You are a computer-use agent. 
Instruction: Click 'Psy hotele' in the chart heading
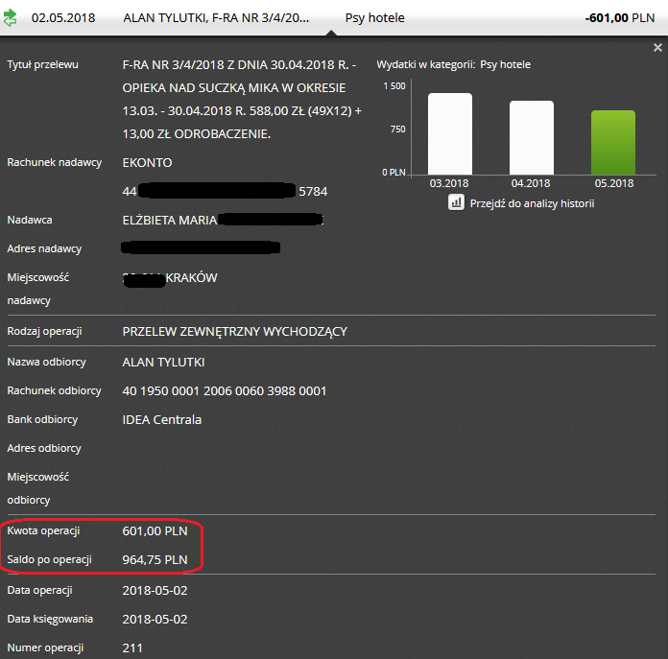[505, 64]
